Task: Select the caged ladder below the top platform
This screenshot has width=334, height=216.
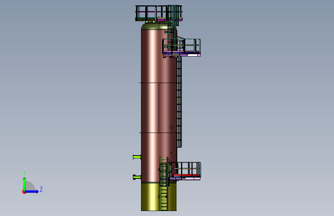Action: (173, 16)
